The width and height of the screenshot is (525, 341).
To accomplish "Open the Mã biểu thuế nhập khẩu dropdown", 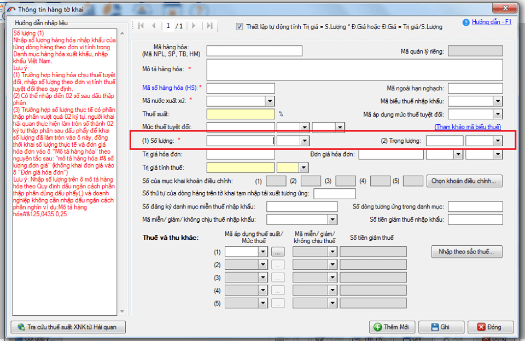I will pos(497,101).
